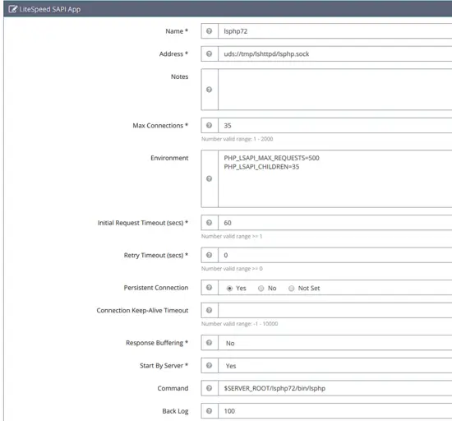Open help icon for Back Log
The image size is (452, 421).
[x=210, y=410]
